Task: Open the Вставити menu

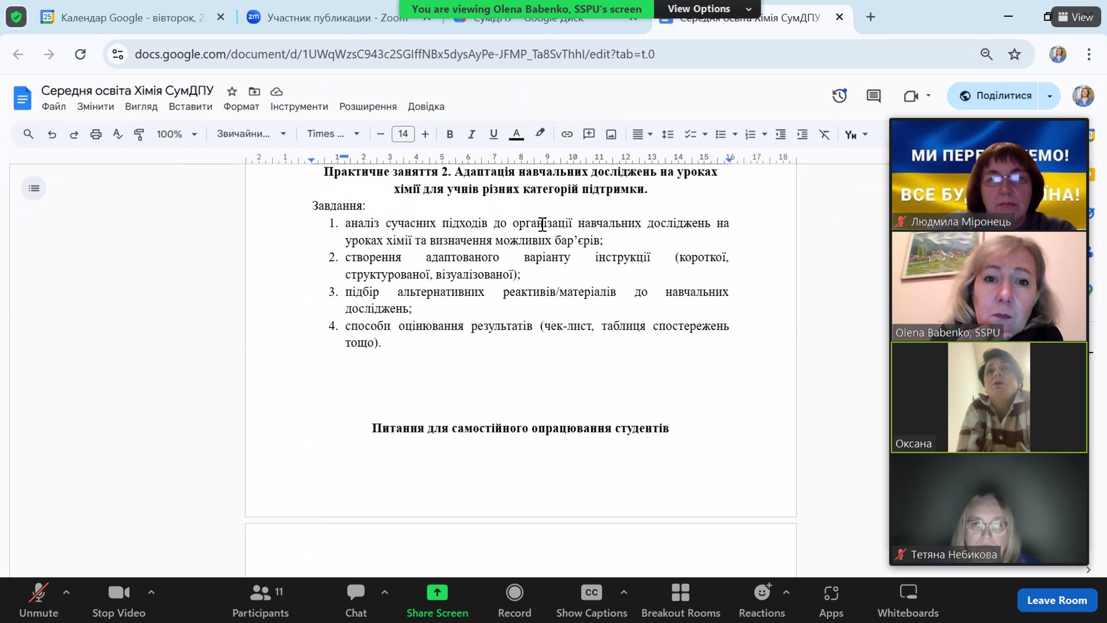Action: click(190, 107)
